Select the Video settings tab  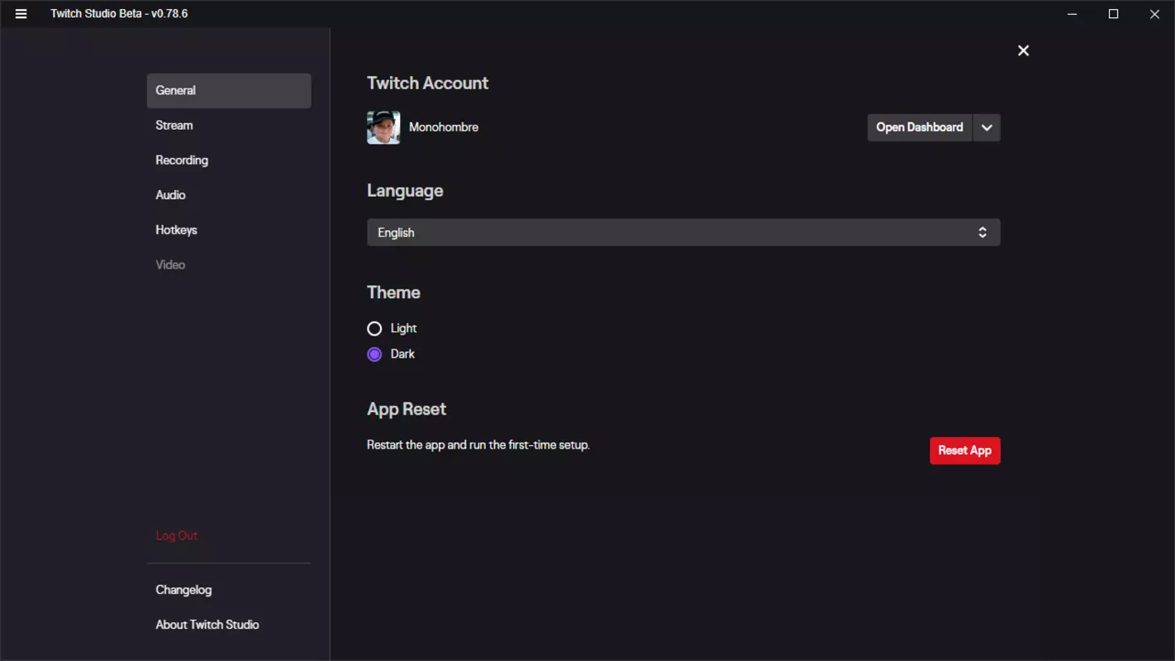click(229, 264)
